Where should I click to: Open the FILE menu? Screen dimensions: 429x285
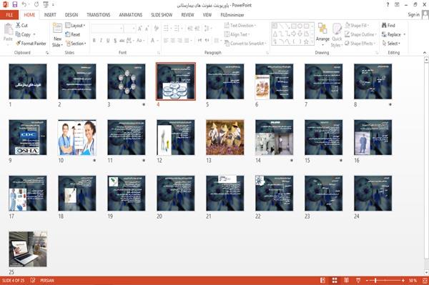click(9, 15)
